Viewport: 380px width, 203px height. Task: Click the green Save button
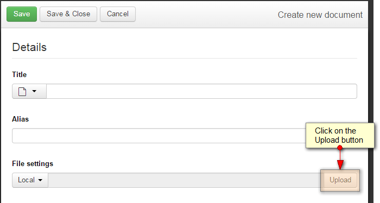[x=22, y=14]
